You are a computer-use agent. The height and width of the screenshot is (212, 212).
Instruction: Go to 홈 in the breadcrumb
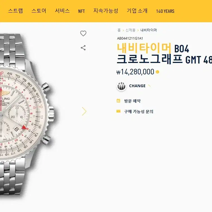(119, 30)
